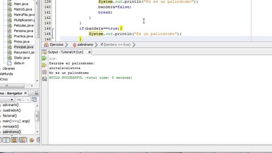Image resolution: width=272 pixels, height=153 pixels.
Task: Select Practica.java file
Action: tap(23, 36)
